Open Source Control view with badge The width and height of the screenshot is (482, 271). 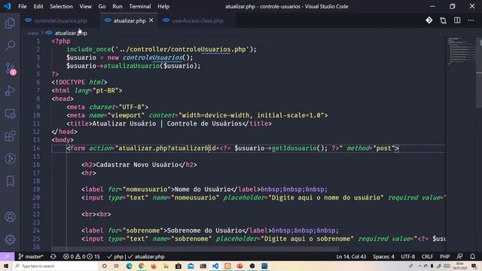click(x=10, y=69)
